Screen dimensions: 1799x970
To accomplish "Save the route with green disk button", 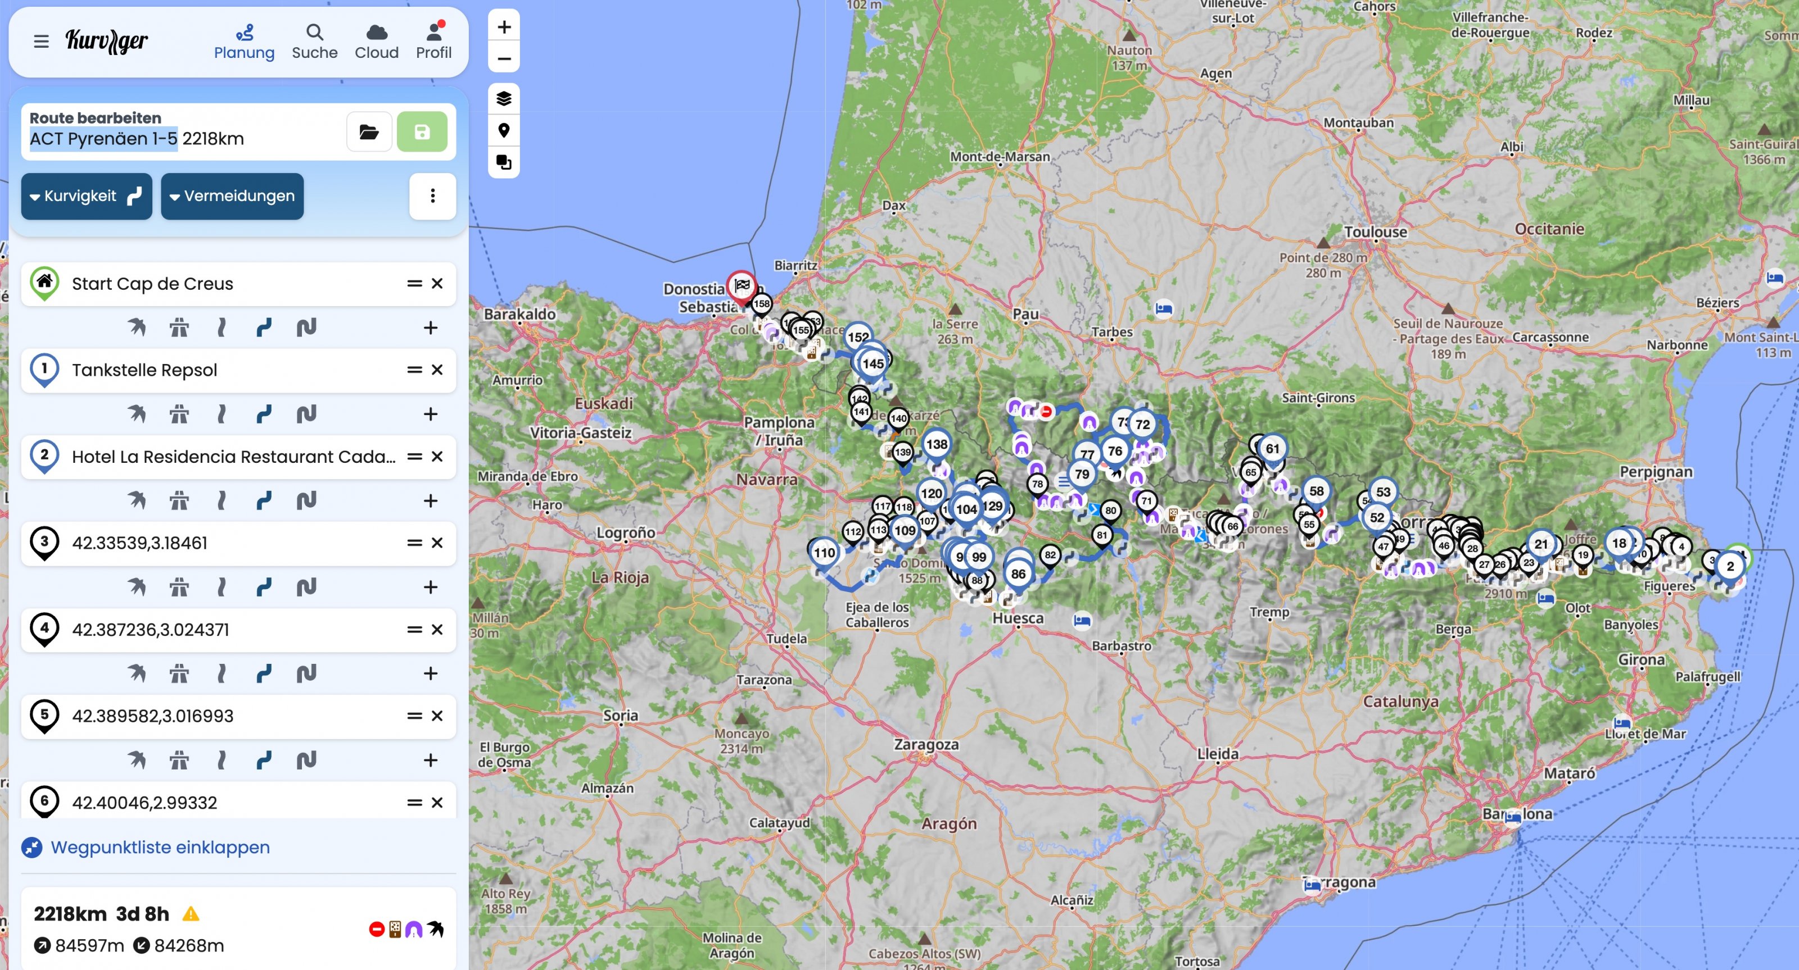I will [422, 132].
